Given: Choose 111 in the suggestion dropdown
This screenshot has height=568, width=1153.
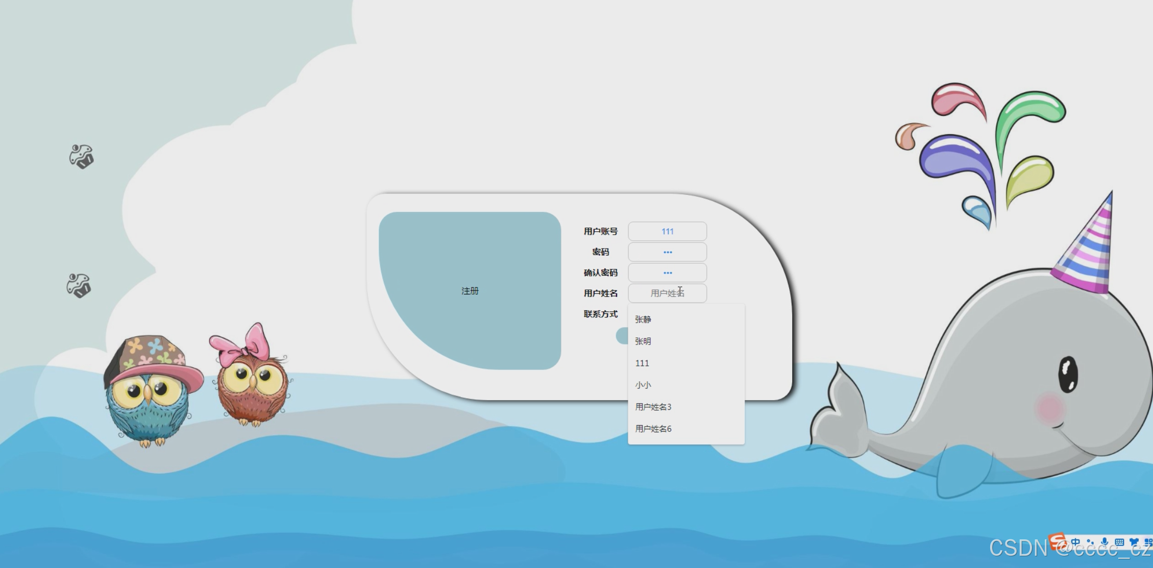Looking at the screenshot, I should pyautogui.click(x=642, y=363).
